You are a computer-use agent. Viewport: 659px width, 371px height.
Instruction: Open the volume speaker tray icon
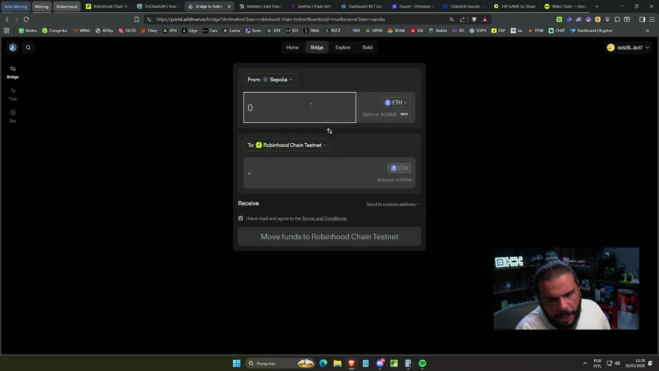tap(617, 363)
